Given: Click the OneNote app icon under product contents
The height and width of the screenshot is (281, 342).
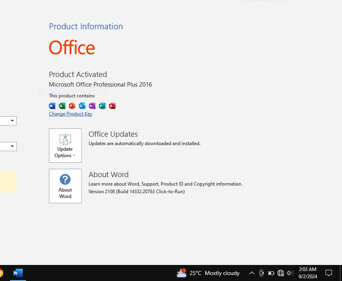Looking at the screenshot, I should [92, 106].
